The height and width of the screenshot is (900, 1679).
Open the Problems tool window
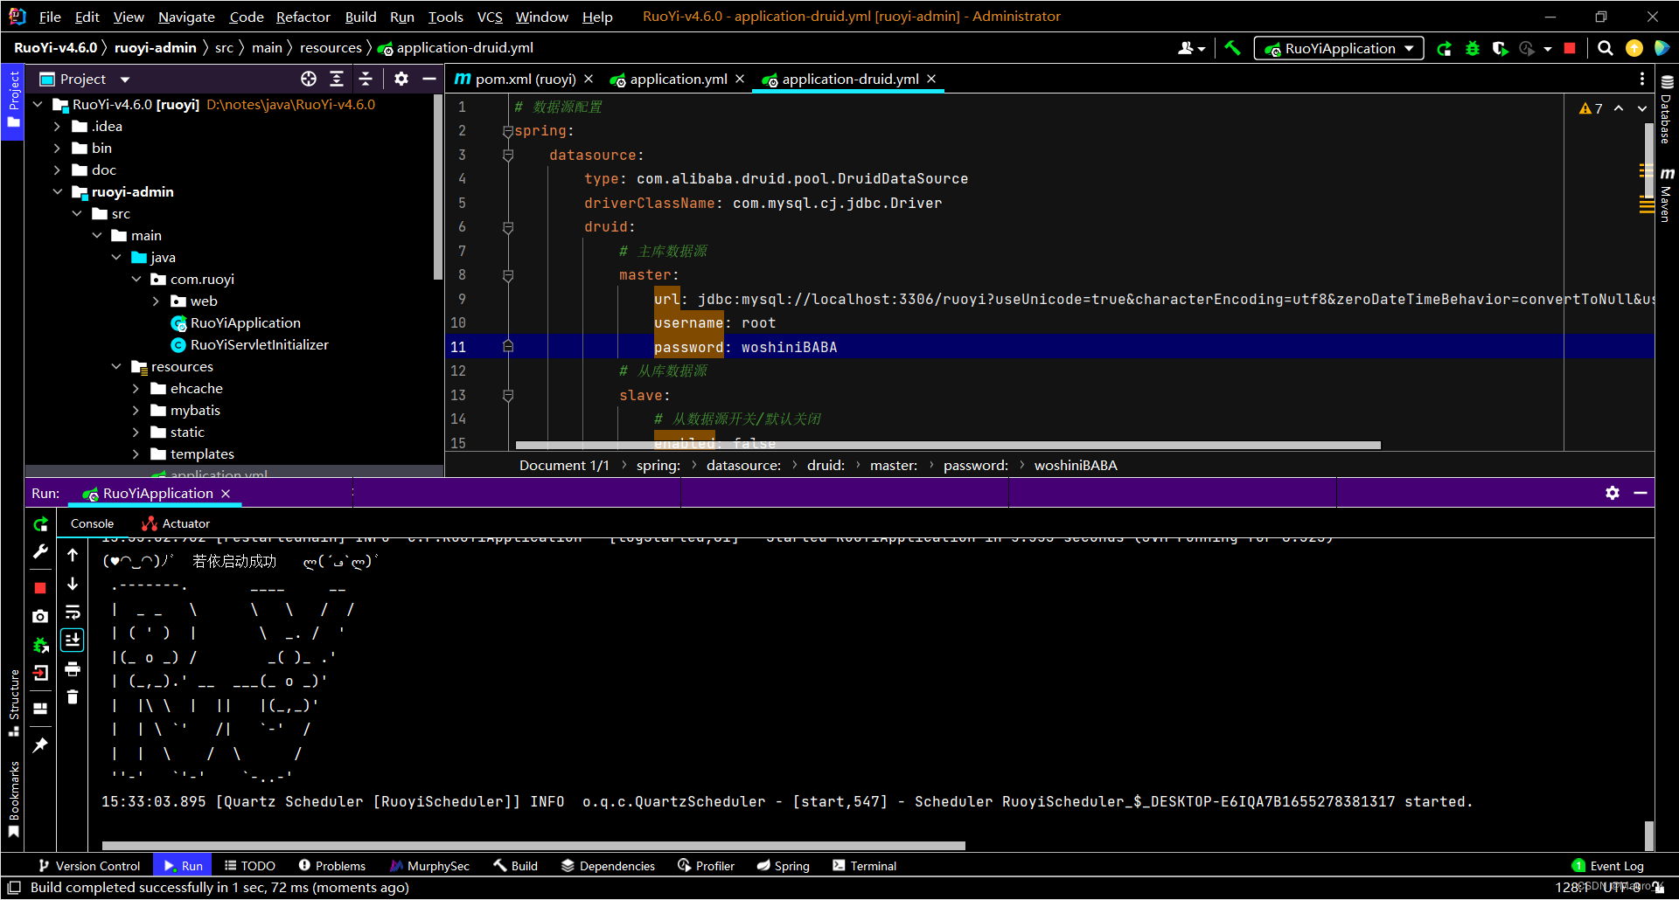(x=332, y=866)
